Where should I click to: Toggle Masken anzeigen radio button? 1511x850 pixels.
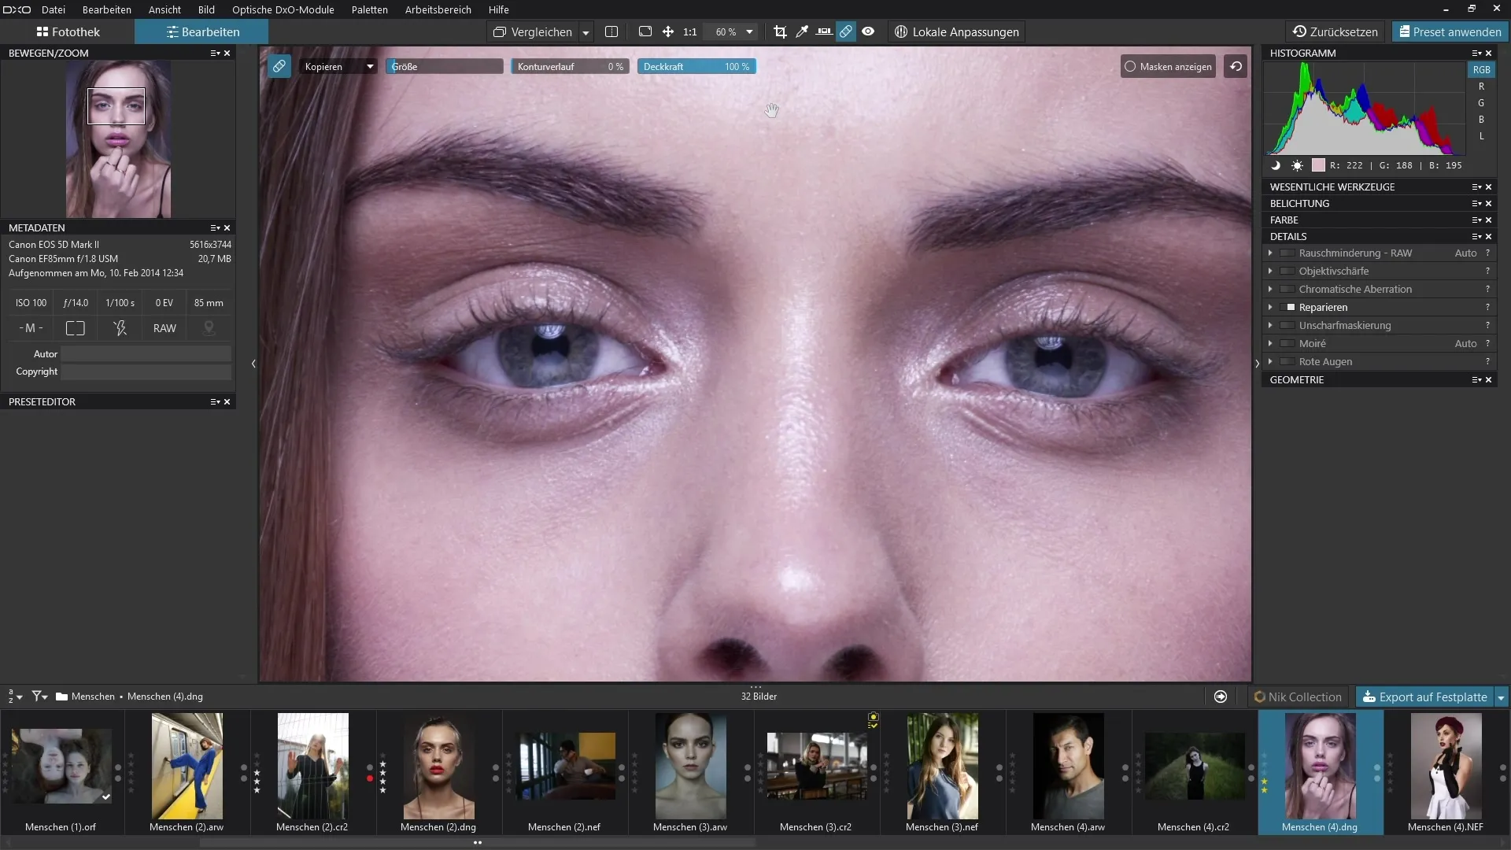click(1130, 66)
